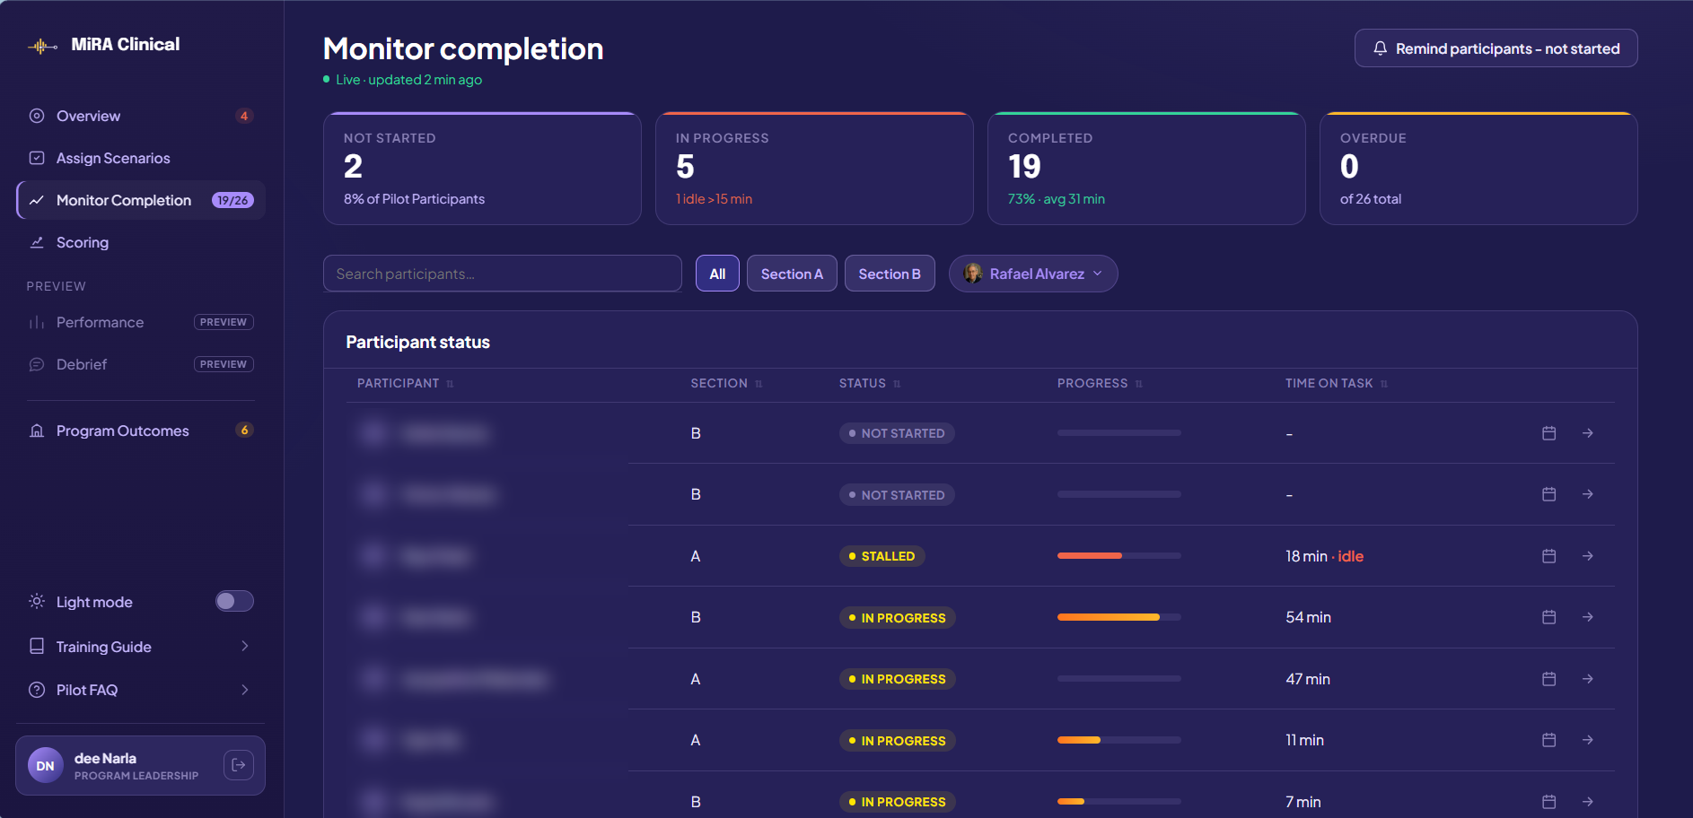Expand the Pilot FAQ chevron
The image size is (1693, 818).
[x=244, y=690]
